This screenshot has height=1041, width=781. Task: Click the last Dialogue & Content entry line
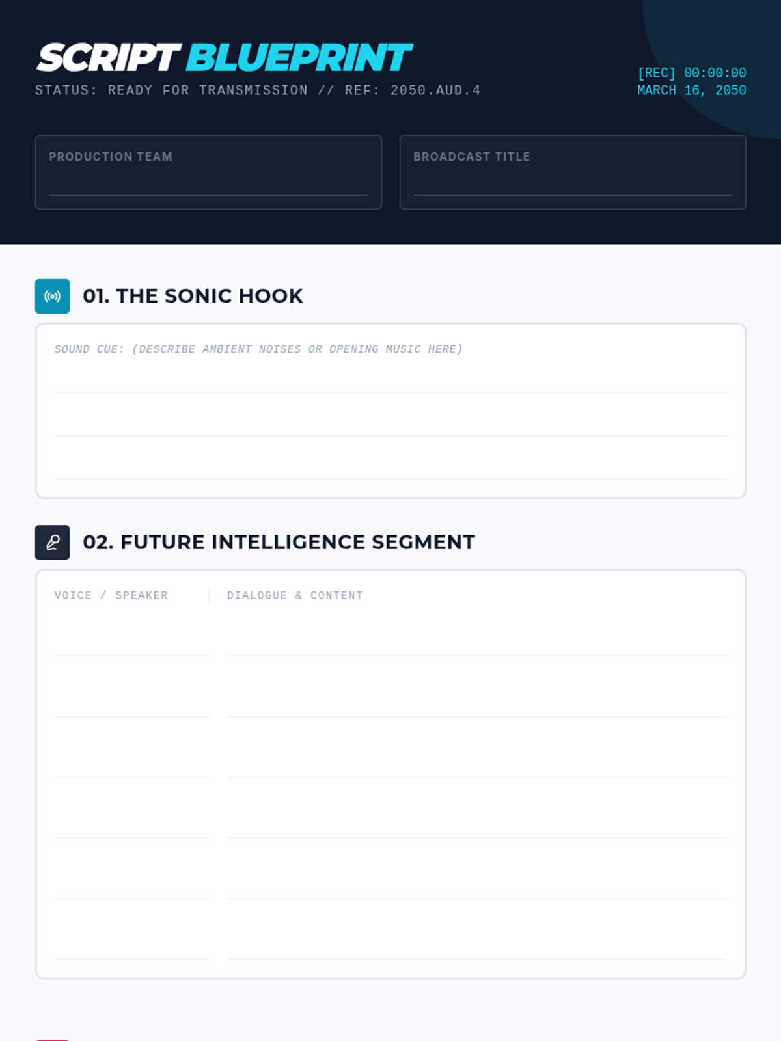[x=476, y=941]
